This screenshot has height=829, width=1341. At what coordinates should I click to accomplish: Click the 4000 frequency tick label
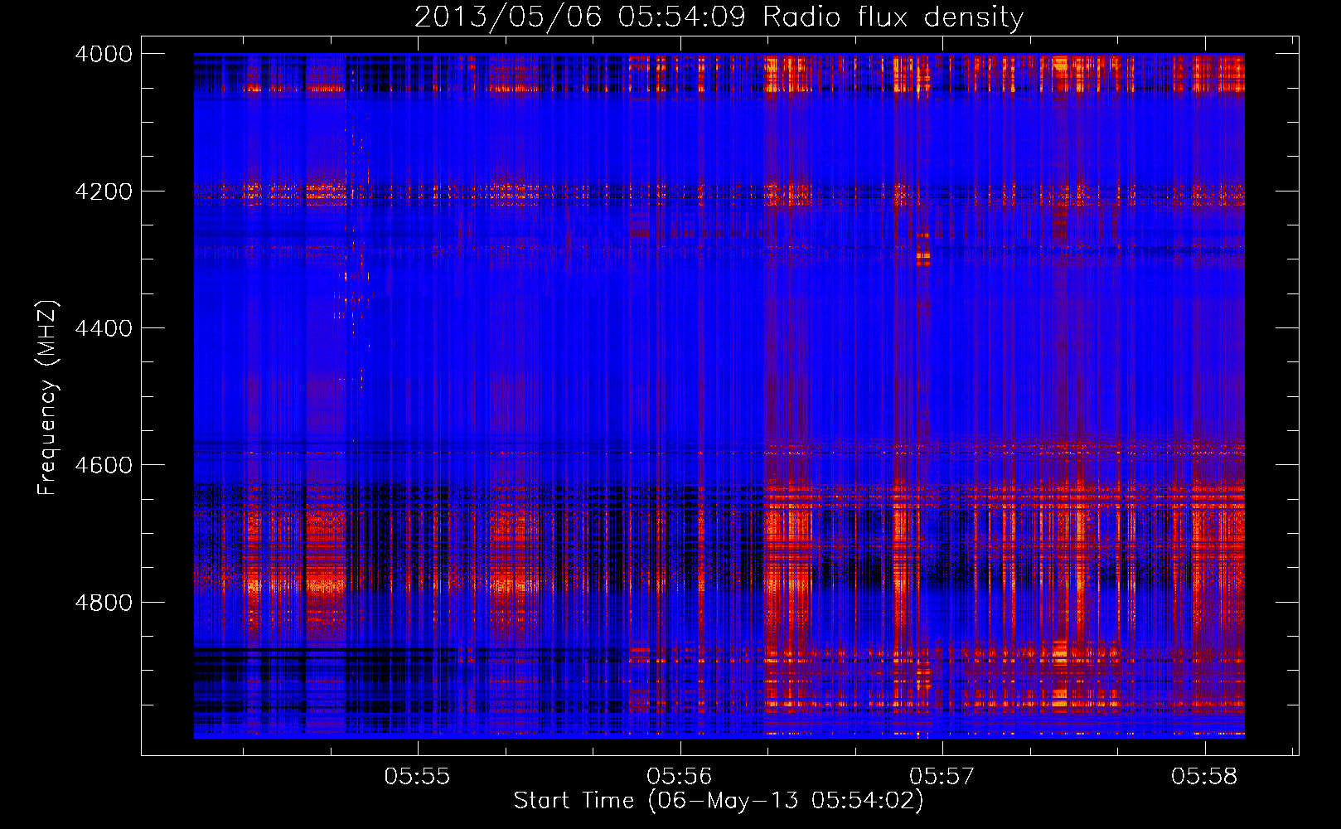[104, 54]
